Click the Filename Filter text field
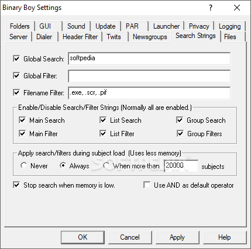This screenshot has width=251, height=249. [x=149, y=93]
